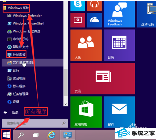This screenshot has width=157, height=140.
Task: Open the Windows Feedback tile
Action: click(x=119, y=14)
